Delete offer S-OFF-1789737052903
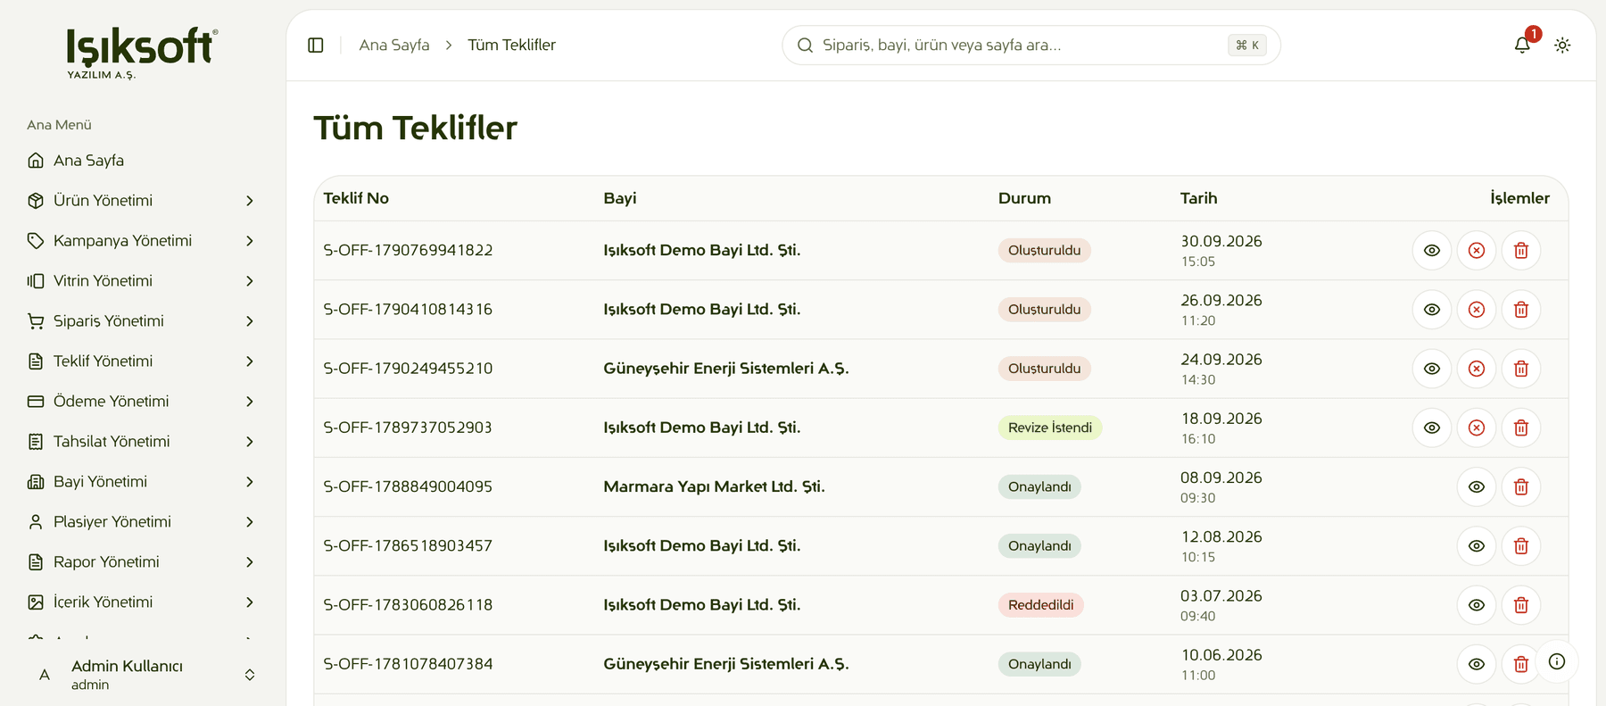 1521,428
